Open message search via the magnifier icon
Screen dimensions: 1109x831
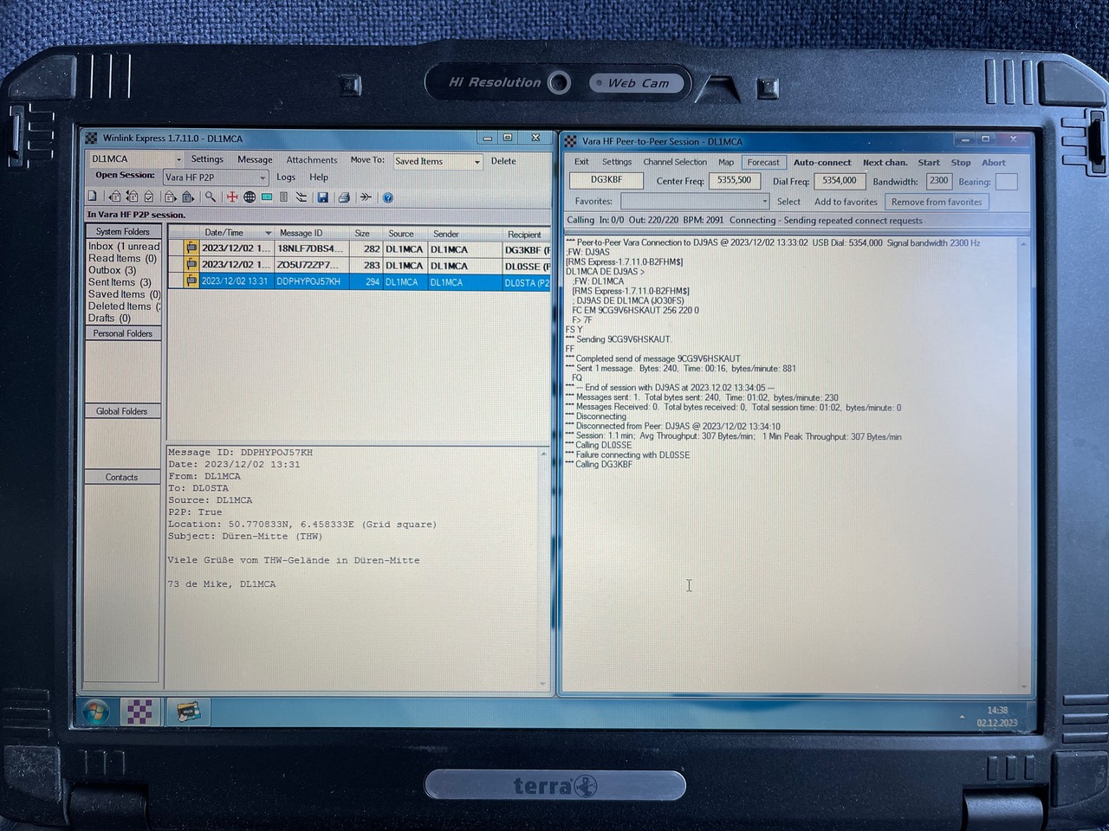point(211,196)
